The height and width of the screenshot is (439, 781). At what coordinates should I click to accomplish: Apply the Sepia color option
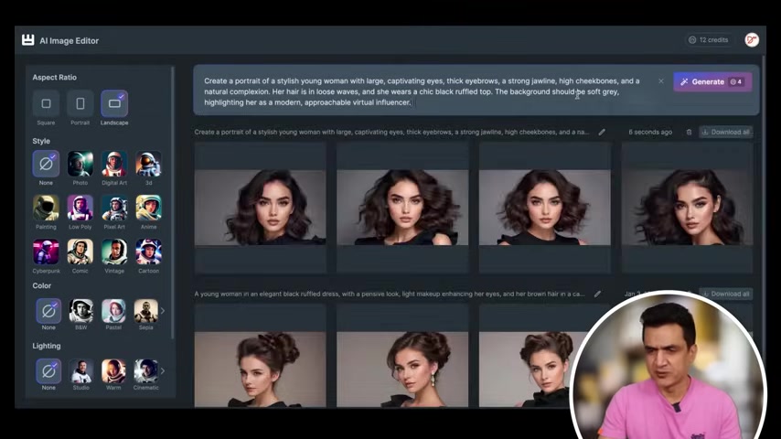(146, 311)
